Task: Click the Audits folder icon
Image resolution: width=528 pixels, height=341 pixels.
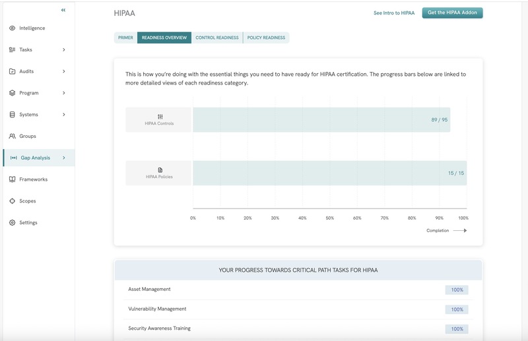Action: tap(12, 71)
